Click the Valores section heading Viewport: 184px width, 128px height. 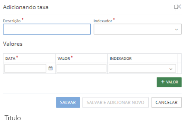tap(13, 44)
